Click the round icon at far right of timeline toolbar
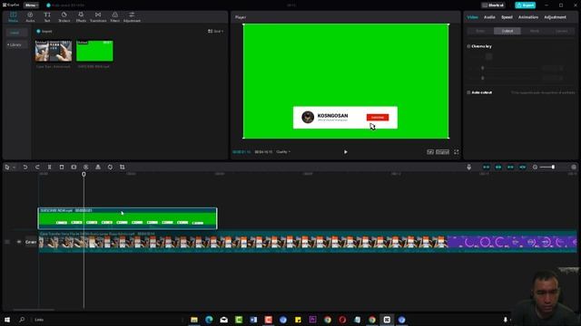The height and width of the screenshot is (326, 581). pos(574,167)
